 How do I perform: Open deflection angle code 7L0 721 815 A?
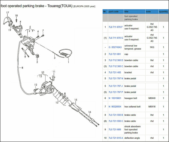tap(115, 138)
